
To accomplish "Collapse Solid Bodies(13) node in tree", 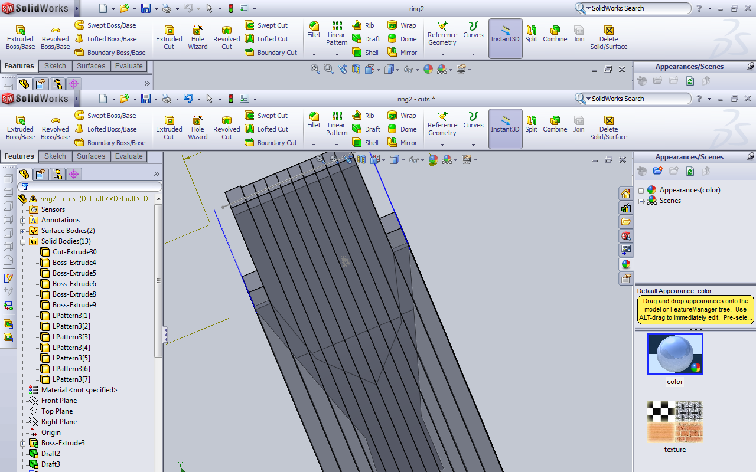I will [x=23, y=241].
